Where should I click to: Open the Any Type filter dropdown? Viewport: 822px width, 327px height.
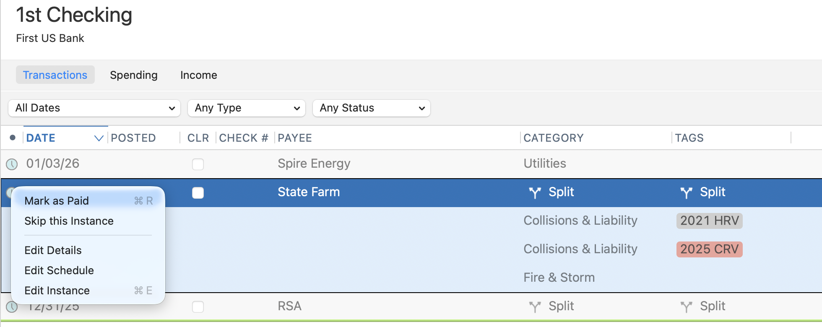pyautogui.click(x=247, y=108)
